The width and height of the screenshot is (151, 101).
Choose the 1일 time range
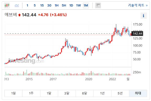pos(13,93)
